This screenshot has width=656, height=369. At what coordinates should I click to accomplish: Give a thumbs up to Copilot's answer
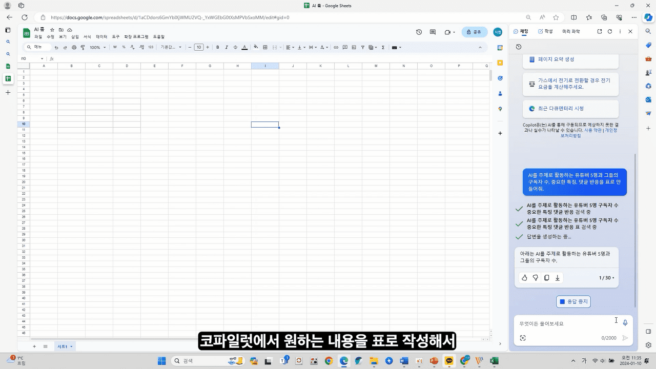coord(524,277)
